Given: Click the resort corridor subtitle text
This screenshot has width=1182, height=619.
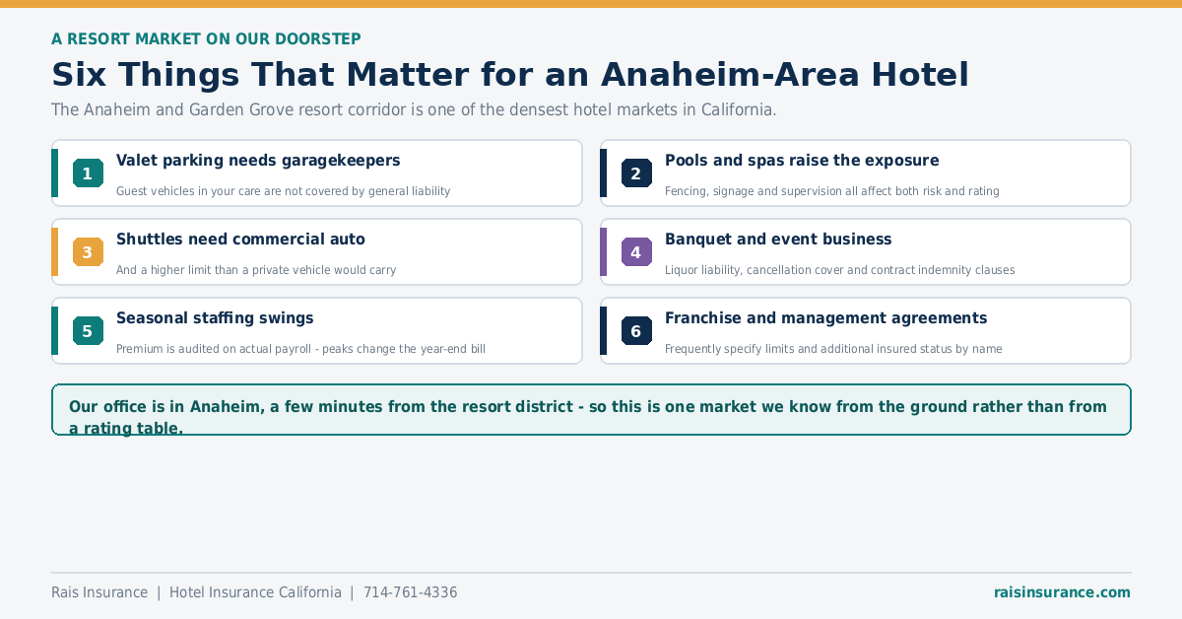Looking at the screenshot, I should tap(414, 109).
